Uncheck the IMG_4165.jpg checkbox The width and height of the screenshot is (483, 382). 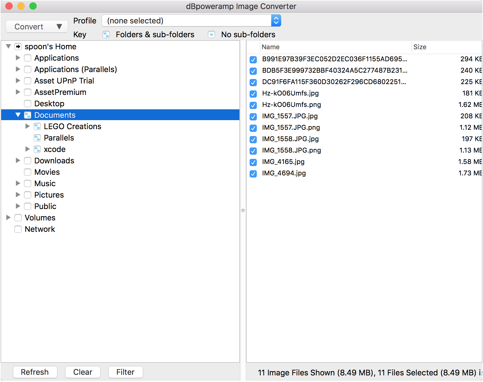[253, 162]
